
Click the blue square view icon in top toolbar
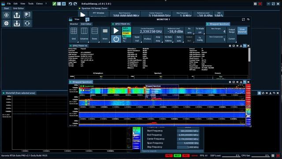[64, 4]
